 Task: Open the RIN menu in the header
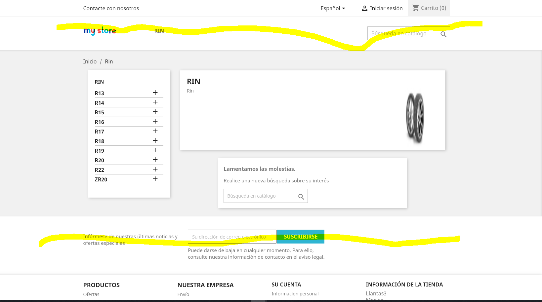point(159,31)
